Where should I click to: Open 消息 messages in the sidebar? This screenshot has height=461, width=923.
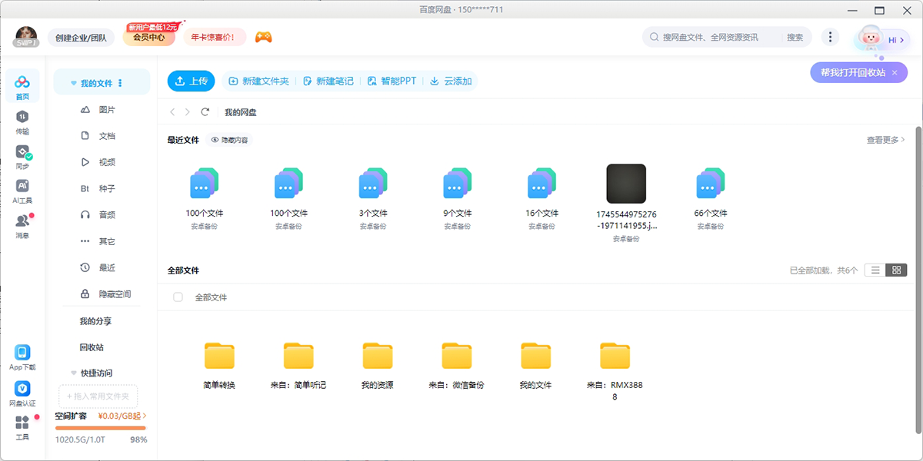tap(22, 226)
